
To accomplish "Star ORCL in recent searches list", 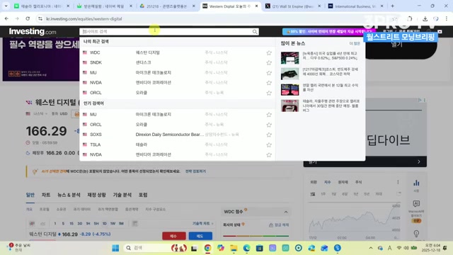I will click(269, 93).
